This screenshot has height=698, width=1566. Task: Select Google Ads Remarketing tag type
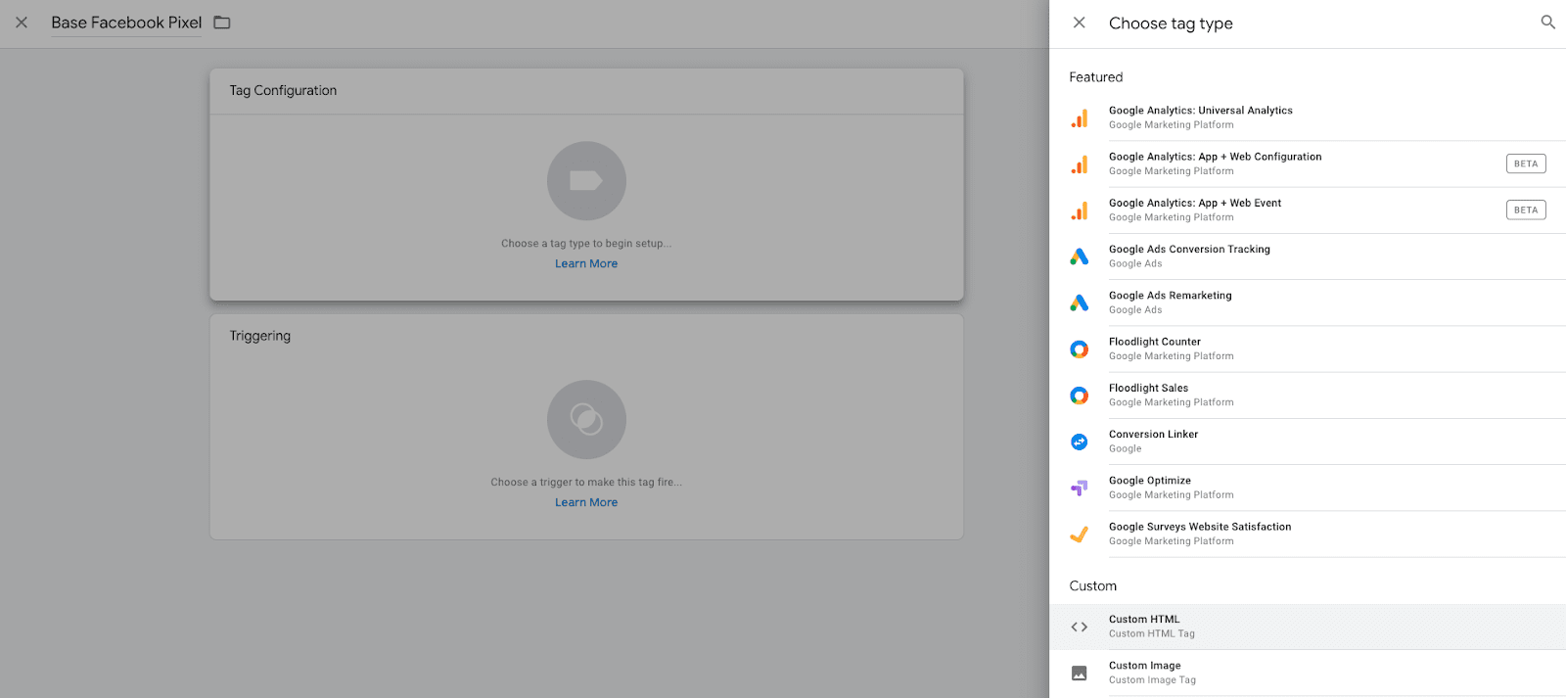point(1308,302)
